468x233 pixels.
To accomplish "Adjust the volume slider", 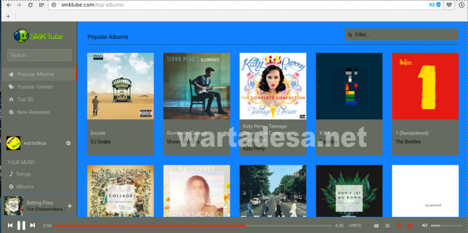I will (446, 226).
